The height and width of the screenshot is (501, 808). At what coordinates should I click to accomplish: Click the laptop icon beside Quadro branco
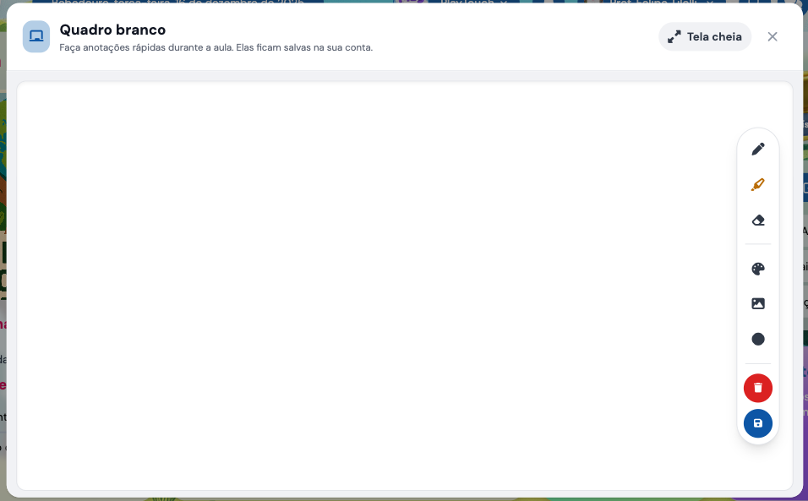(x=36, y=36)
